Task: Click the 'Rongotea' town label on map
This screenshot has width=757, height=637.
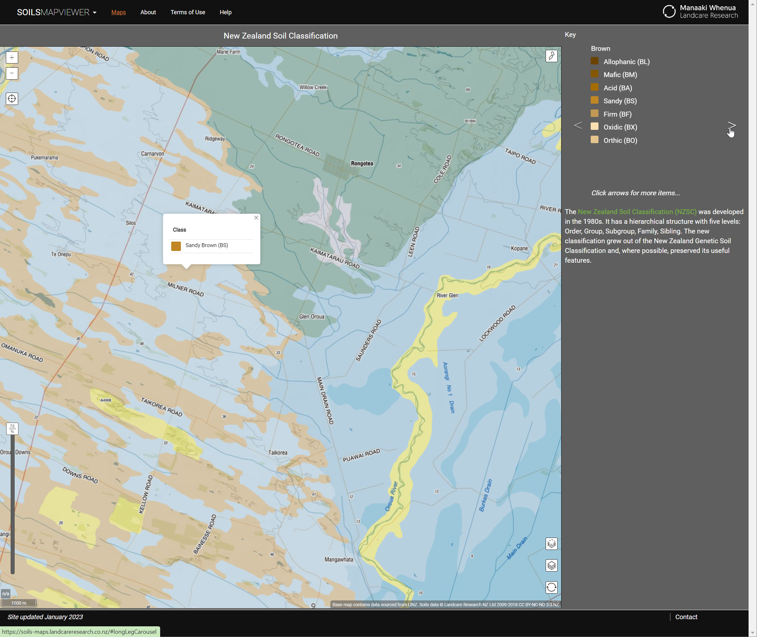Action: coord(362,164)
